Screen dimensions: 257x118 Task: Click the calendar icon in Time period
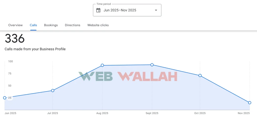point(98,10)
